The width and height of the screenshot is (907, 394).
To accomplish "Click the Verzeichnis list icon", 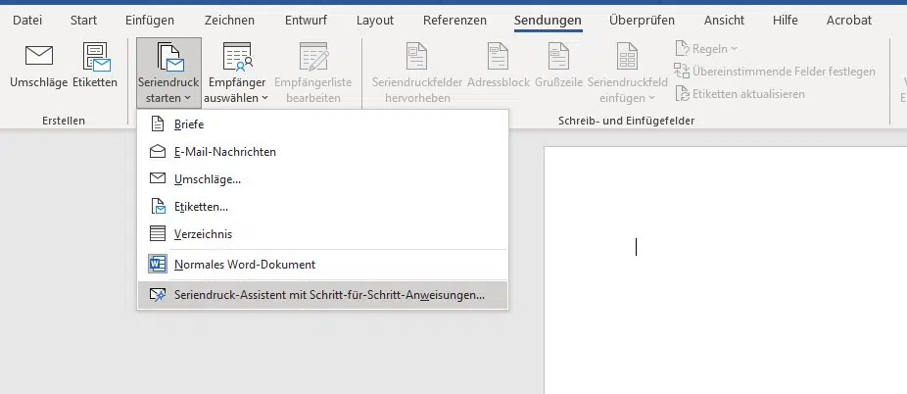I will 158,233.
